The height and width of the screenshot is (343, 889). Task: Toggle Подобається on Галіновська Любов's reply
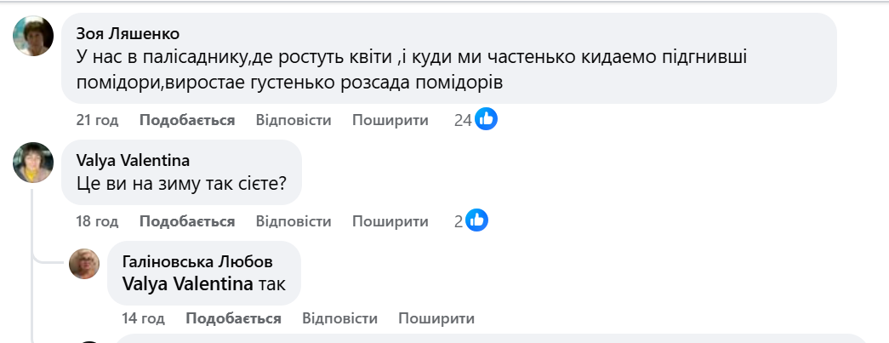pos(233,318)
